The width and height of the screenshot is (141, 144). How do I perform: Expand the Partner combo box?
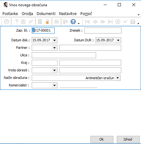pos(55,48)
